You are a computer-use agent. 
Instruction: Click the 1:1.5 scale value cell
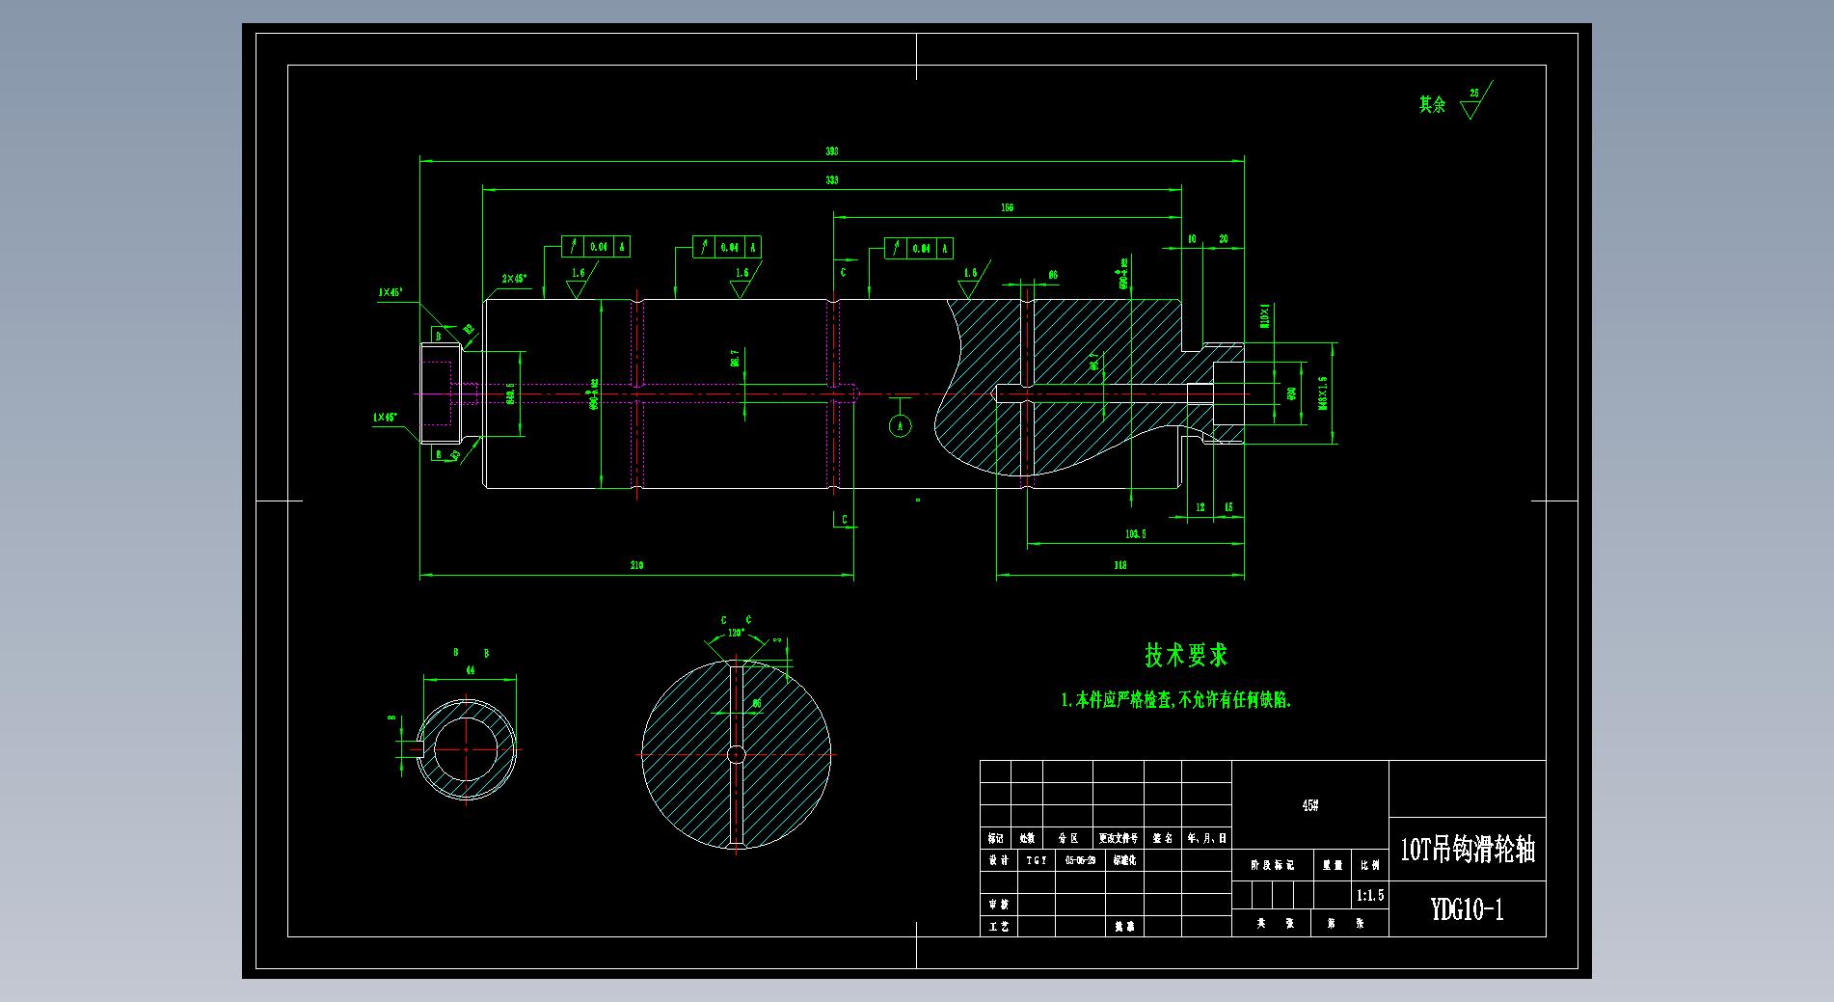(1369, 895)
